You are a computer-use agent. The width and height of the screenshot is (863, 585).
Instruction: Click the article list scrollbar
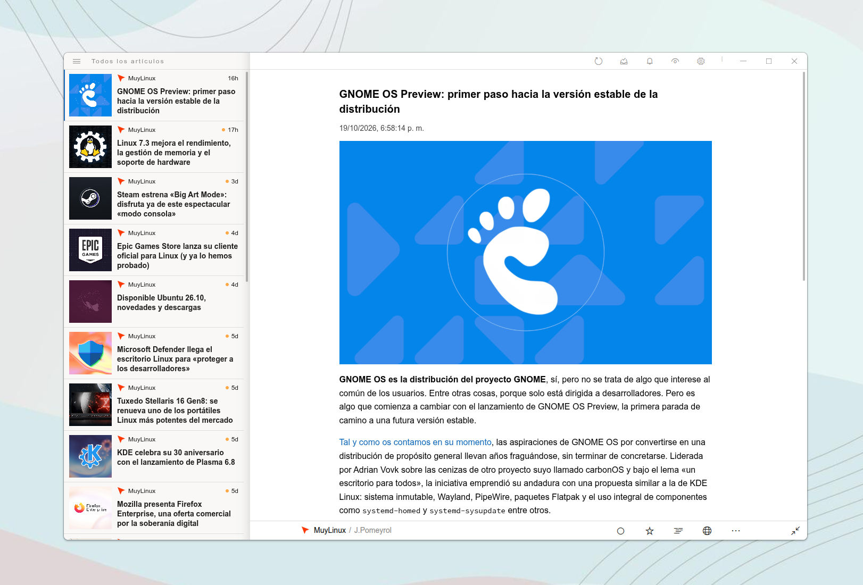pyautogui.click(x=247, y=177)
